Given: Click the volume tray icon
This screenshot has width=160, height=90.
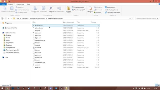Looking at the screenshot, I should point(145,88).
